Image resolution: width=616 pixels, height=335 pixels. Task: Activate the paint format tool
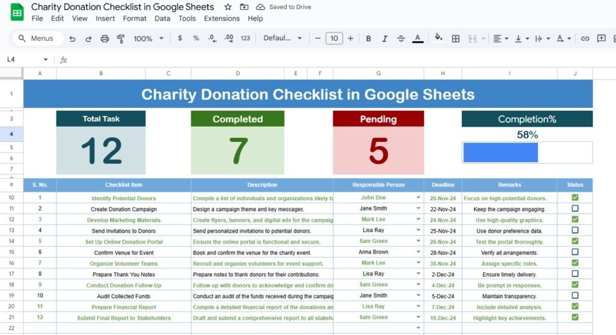pos(120,38)
